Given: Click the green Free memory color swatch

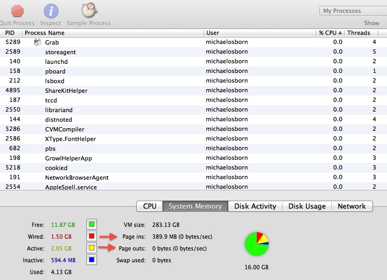Looking at the screenshot, I should (92, 224).
